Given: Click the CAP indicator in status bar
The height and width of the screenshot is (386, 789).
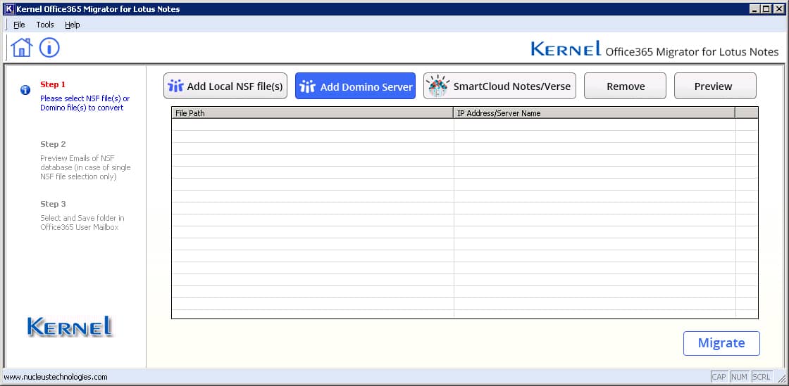Looking at the screenshot, I should 719,377.
